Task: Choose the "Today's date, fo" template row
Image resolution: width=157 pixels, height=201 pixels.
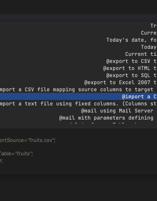Action: coord(78,40)
